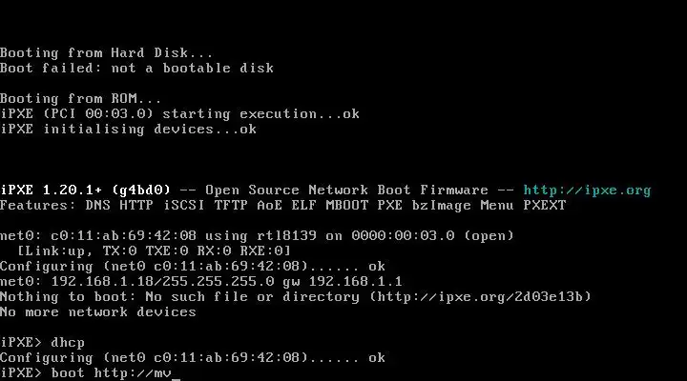687x381 pixels.
Task: Click the 'Link:up' status text
Action: 53,251
